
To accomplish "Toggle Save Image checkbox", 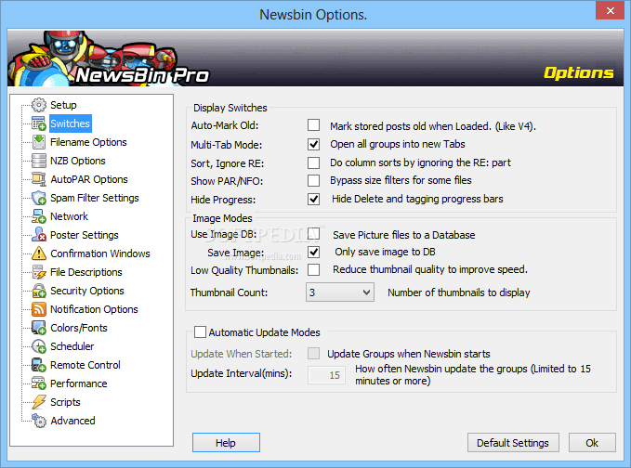I will (313, 252).
